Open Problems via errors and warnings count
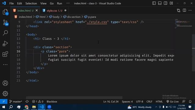The height and width of the screenshot is (110, 195). pyautogui.click(x=38, y=101)
